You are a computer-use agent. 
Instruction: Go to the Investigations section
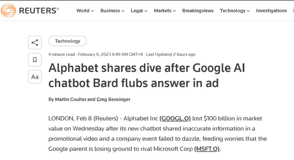(x=271, y=11)
